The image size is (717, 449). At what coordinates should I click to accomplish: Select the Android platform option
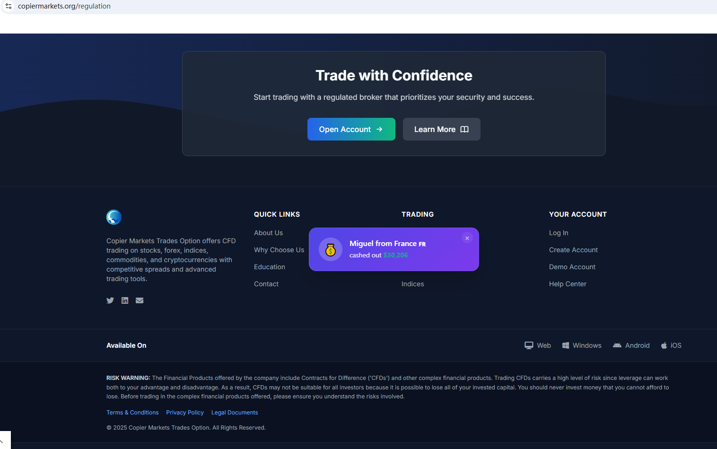coord(631,345)
